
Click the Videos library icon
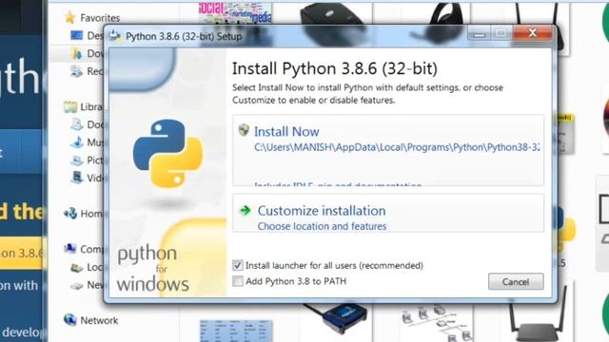click(77, 178)
